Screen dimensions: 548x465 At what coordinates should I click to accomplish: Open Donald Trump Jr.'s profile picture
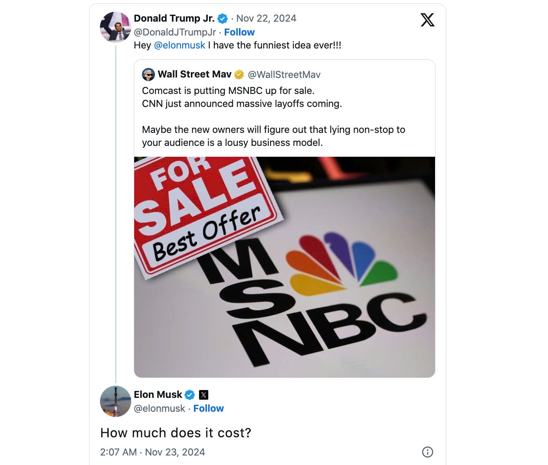coord(115,27)
